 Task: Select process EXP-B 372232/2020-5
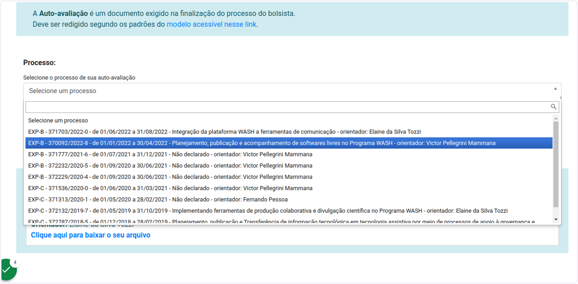coord(289,165)
